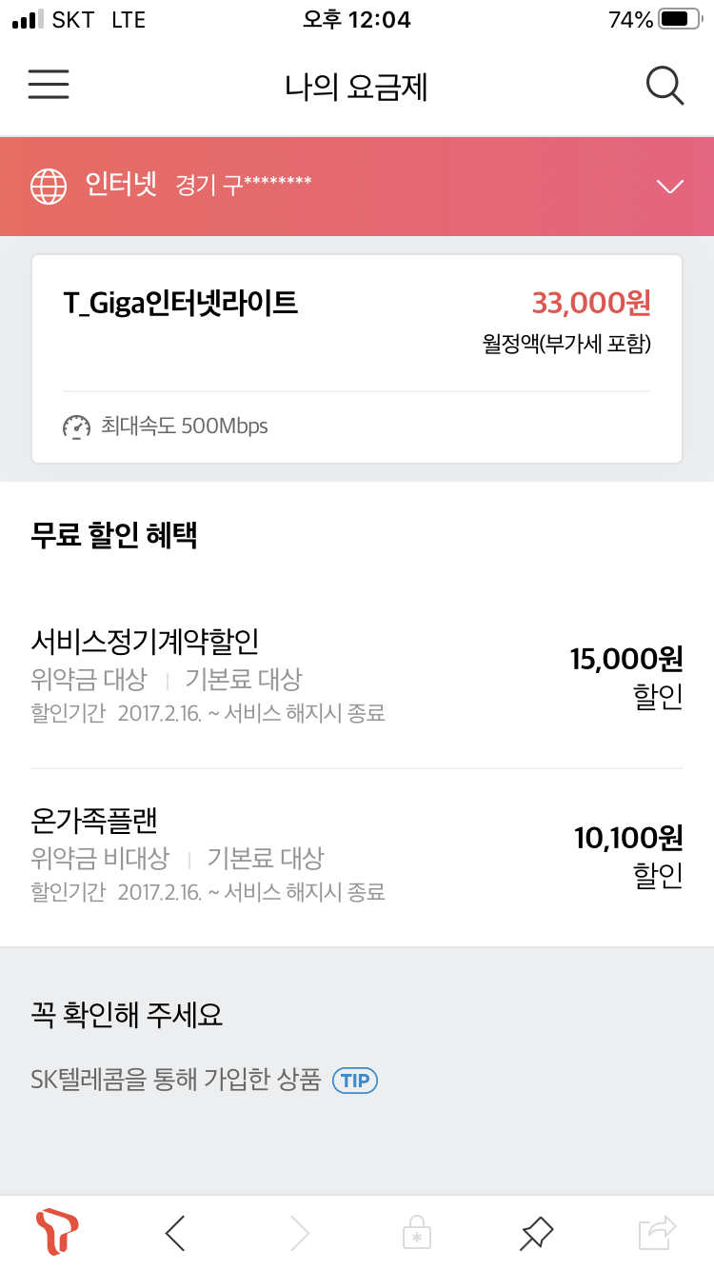The height and width of the screenshot is (1270, 714).
Task: Tap the speedometer icon beside 최대속도
Action: coord(76,427)
